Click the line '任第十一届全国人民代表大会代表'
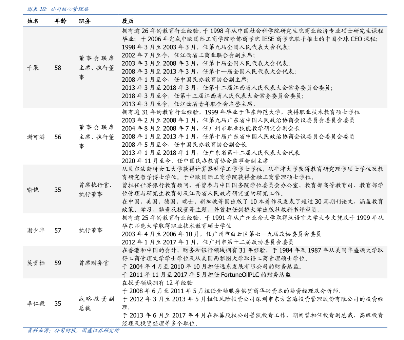404x340 pixels. (209, 71)
